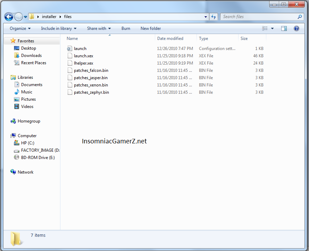Open Desktop in the navigation pane
309x251 pixels.
(x=28, y=48)
